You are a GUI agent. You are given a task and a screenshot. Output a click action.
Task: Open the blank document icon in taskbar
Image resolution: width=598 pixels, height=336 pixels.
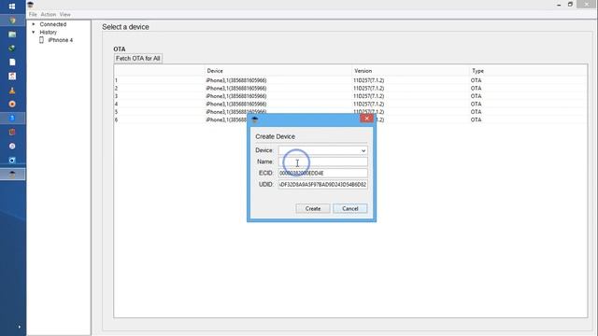point(12,63)
